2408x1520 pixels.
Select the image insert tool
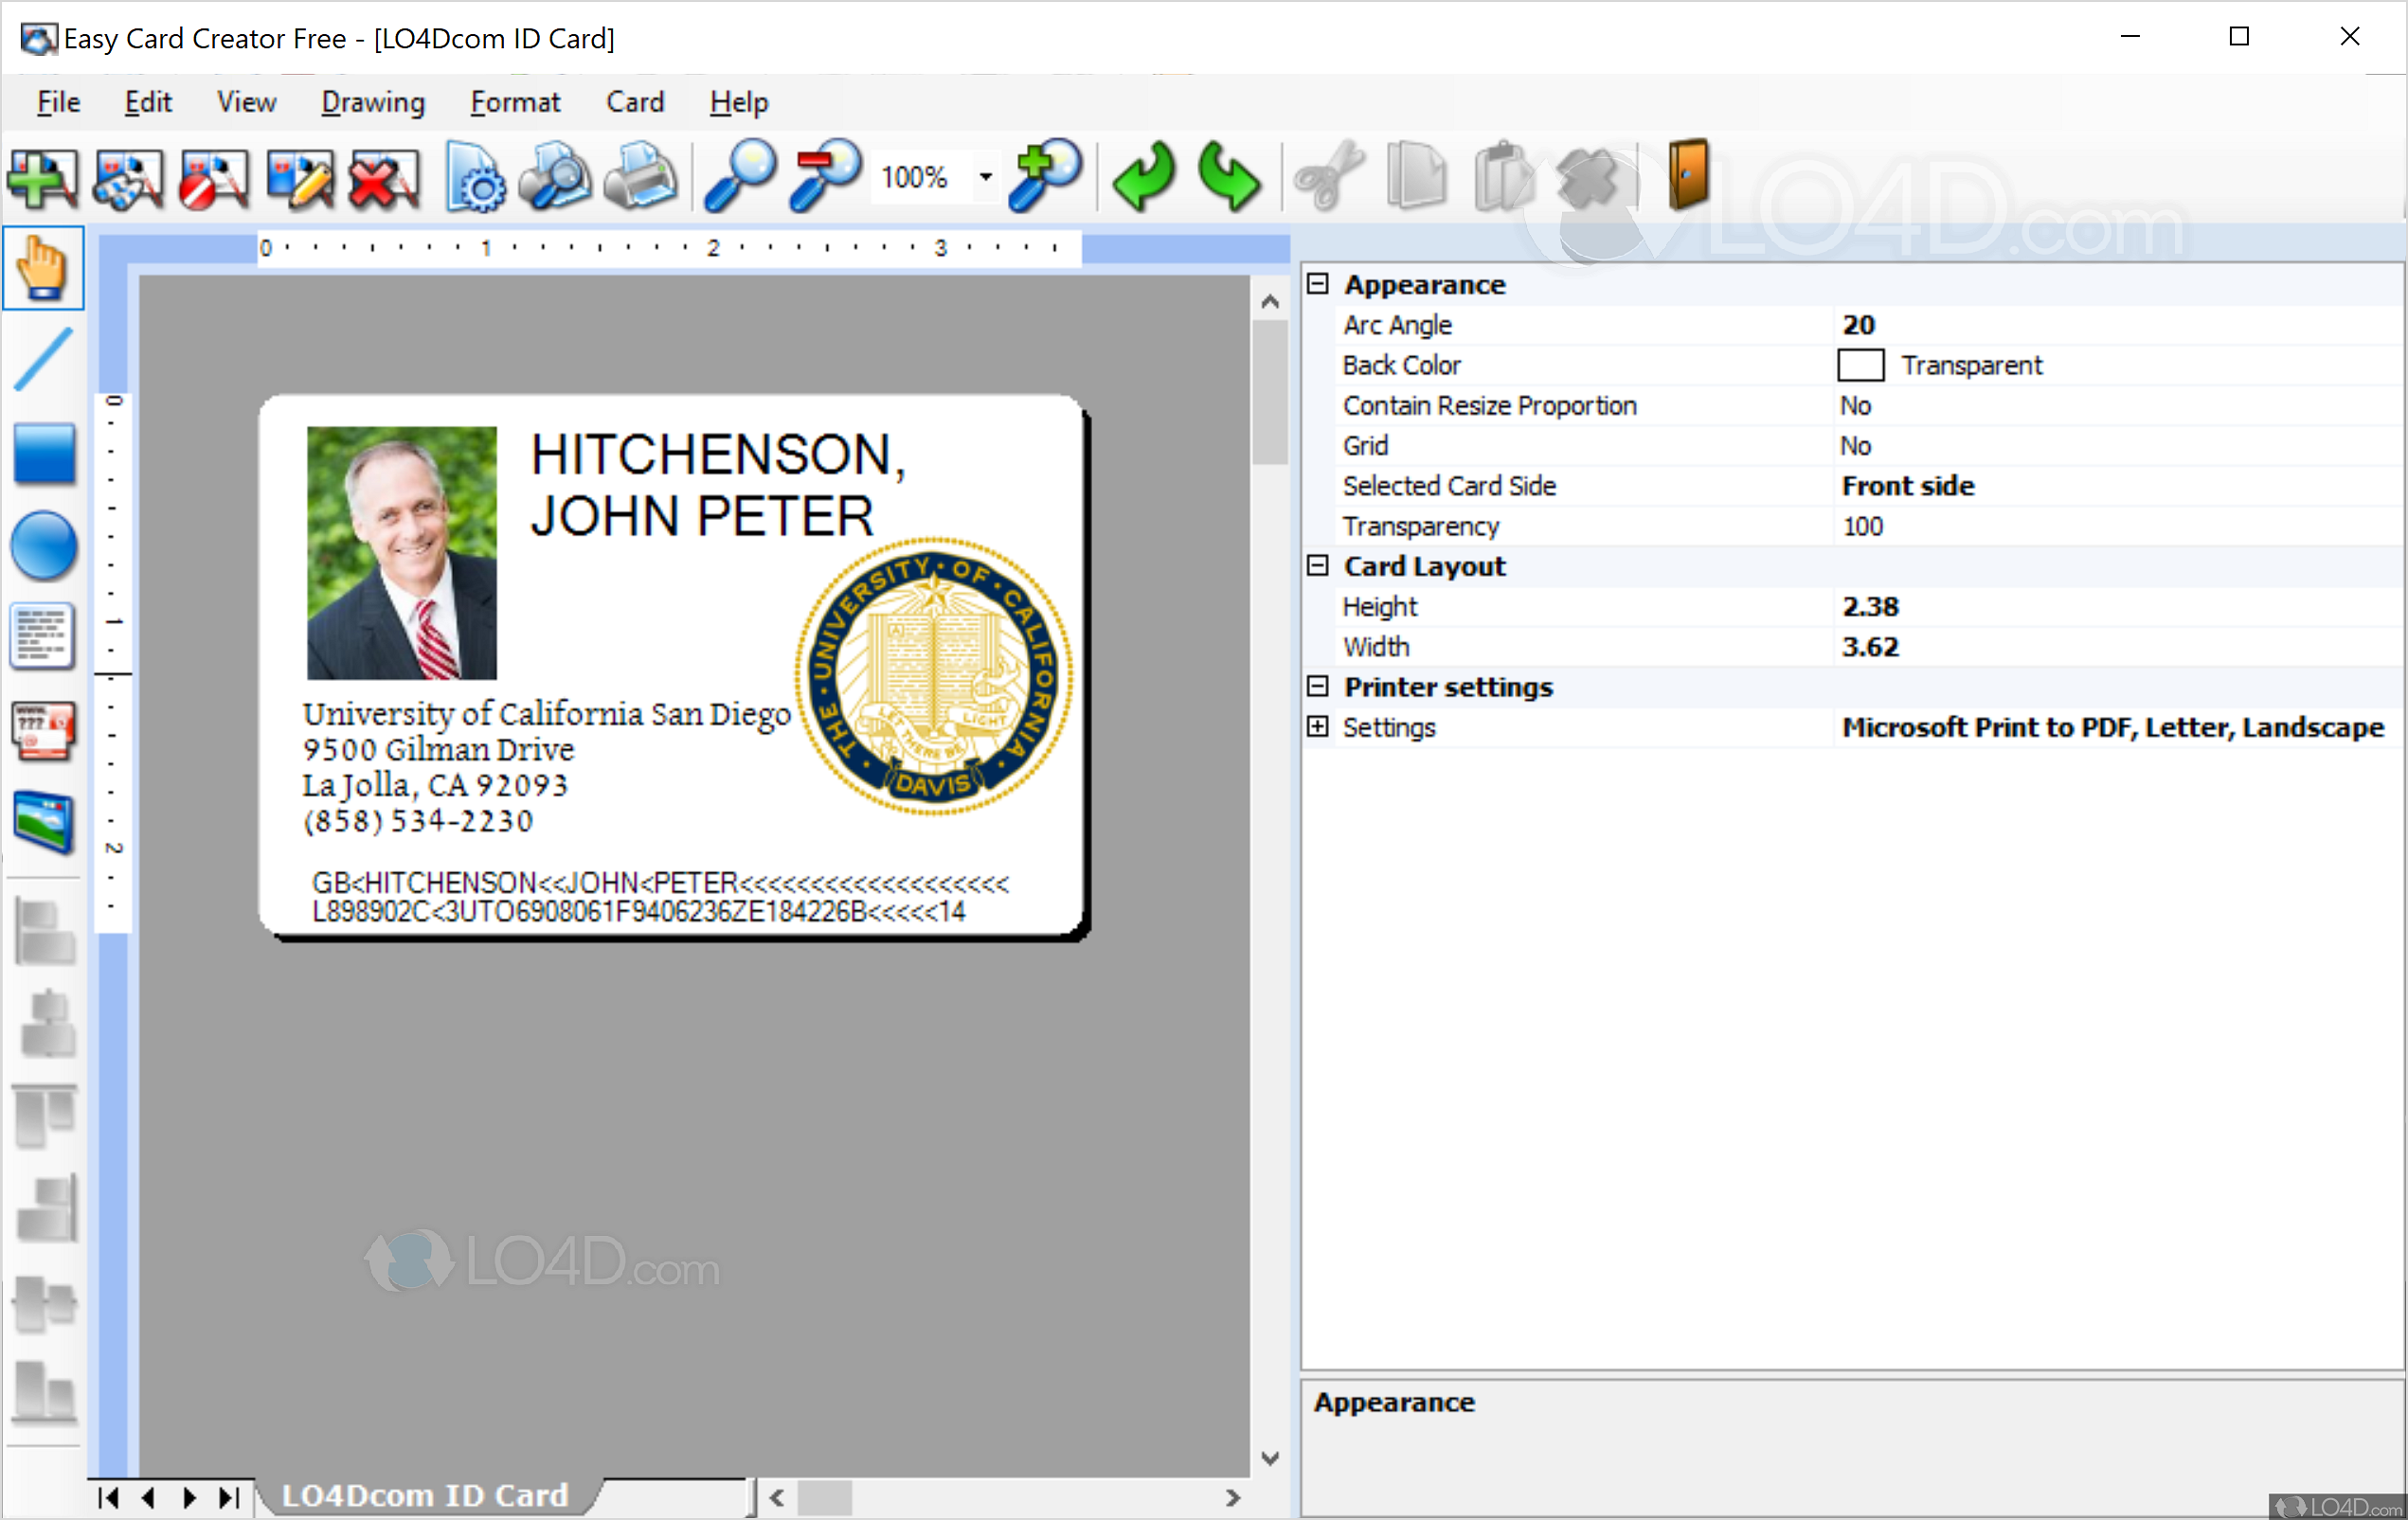(43, 822)
